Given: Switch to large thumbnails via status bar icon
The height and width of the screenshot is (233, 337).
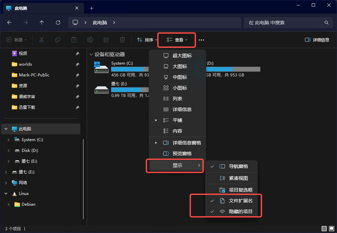Looking at the screenshot, I should click(332, 229).
